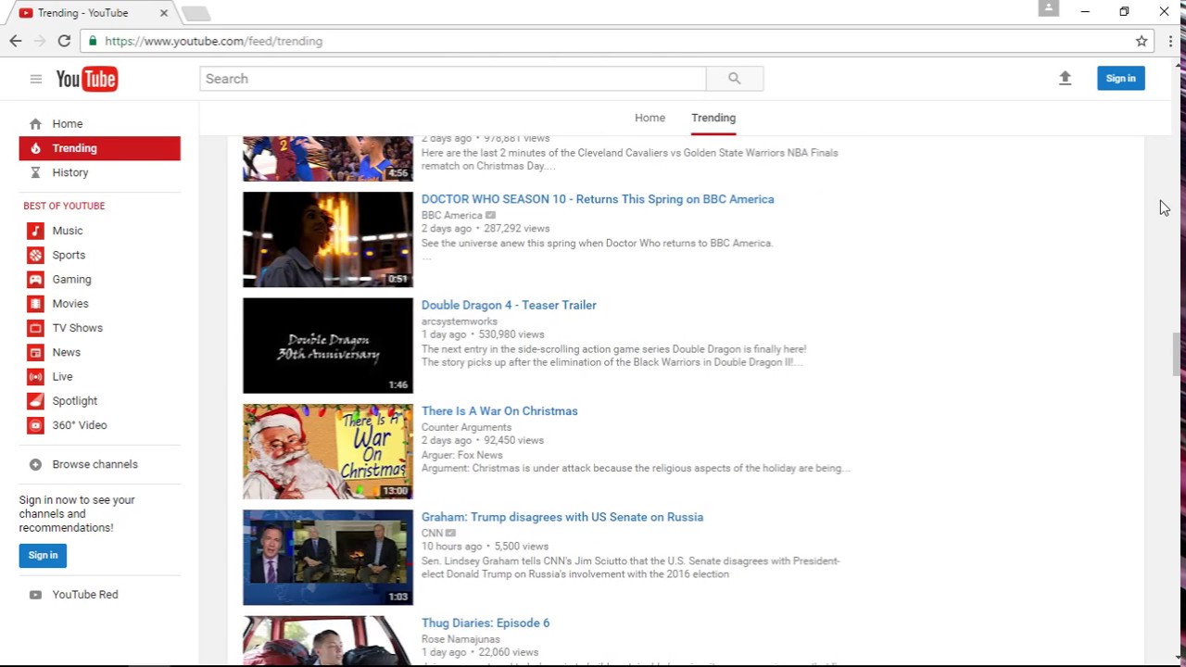Bookmark page with the star icon
The image size is (1186, 667).
coord(1142,41)
